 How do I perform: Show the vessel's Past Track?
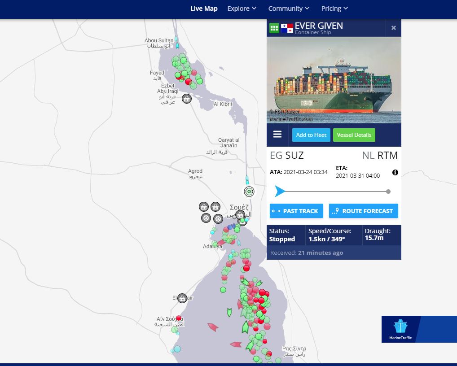point(296,211)
